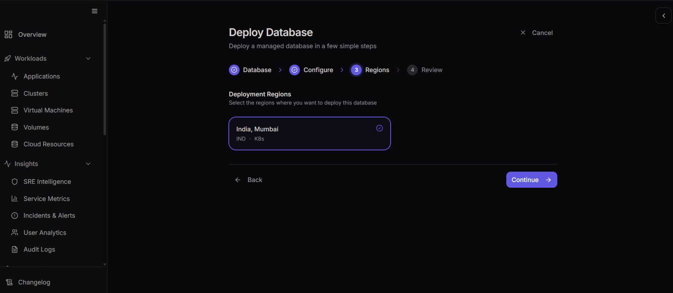The width and height of the screenshot is (673, 293).
Task: Click the Applications activity icon
Action: [x=15, y=76]
